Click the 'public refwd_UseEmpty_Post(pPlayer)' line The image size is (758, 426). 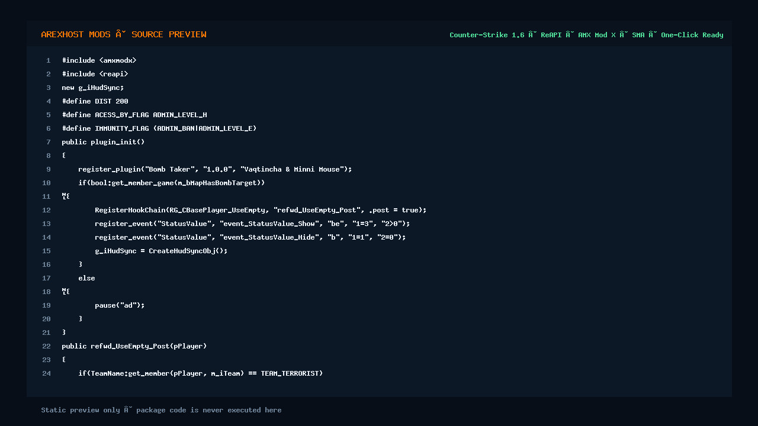click(x=134, y=346)
